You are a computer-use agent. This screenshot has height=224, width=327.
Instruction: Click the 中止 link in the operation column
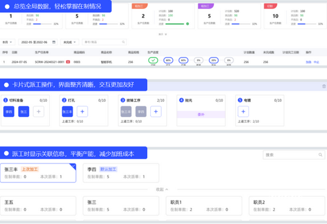click(x=316, y=62)
